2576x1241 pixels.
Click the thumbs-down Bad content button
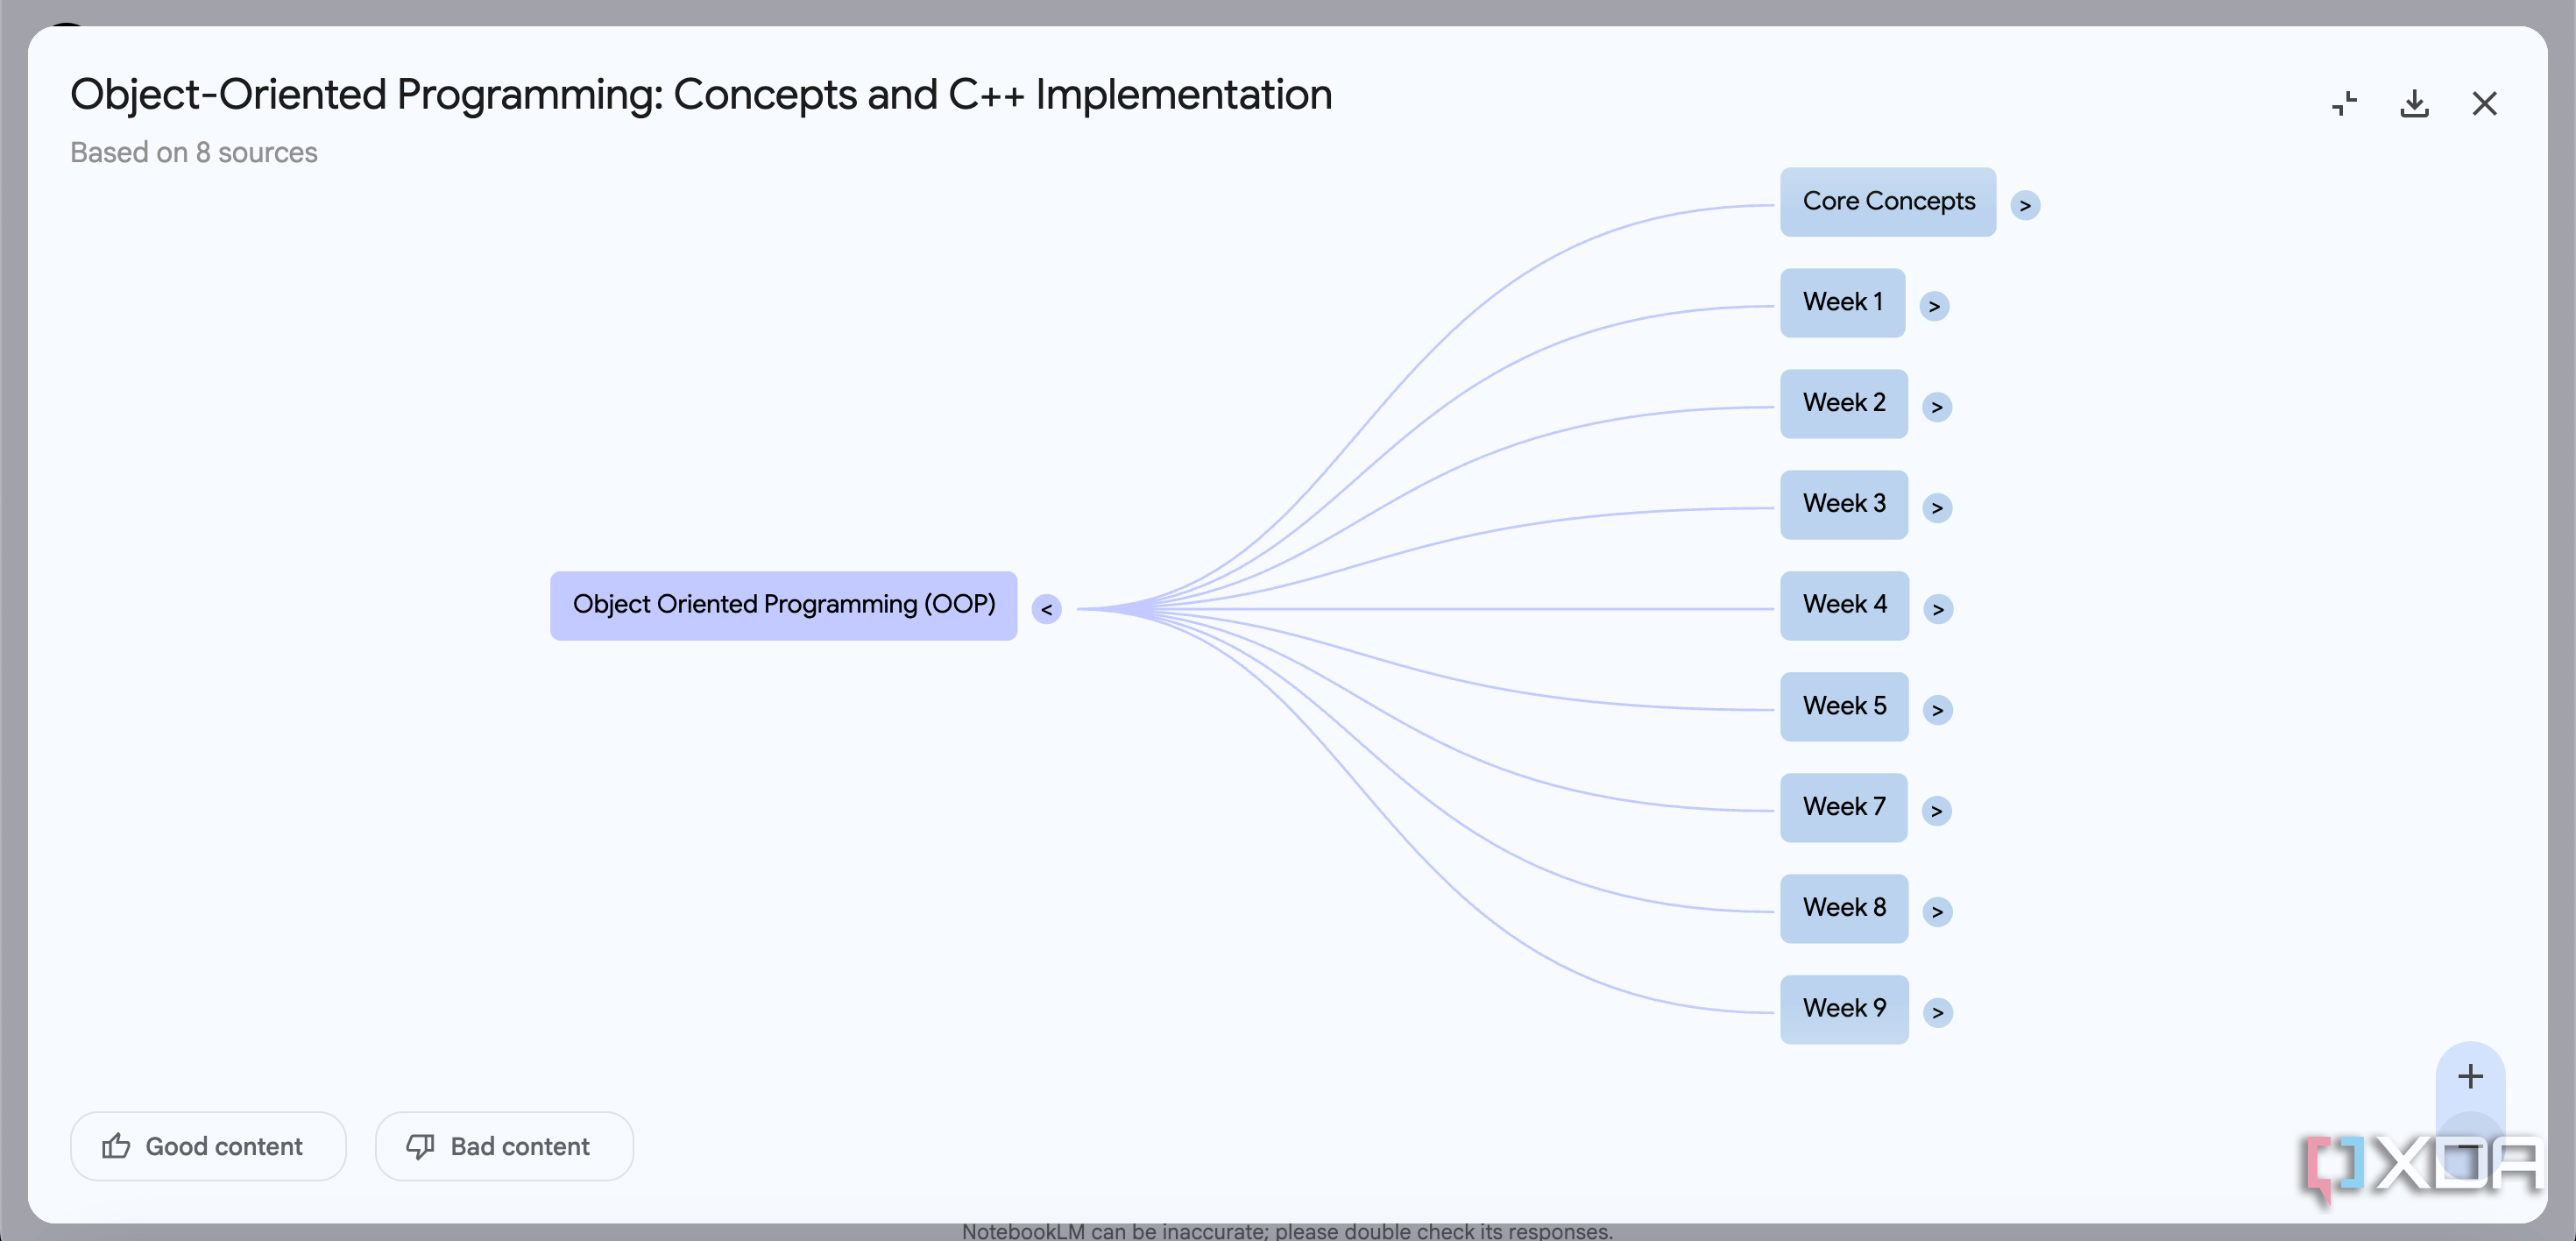pyautogui.click(x=504, y=1146)
